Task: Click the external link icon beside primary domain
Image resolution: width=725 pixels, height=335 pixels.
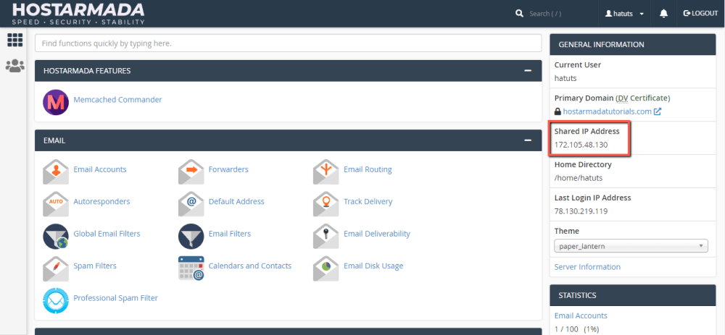Action: coord(657,111)
